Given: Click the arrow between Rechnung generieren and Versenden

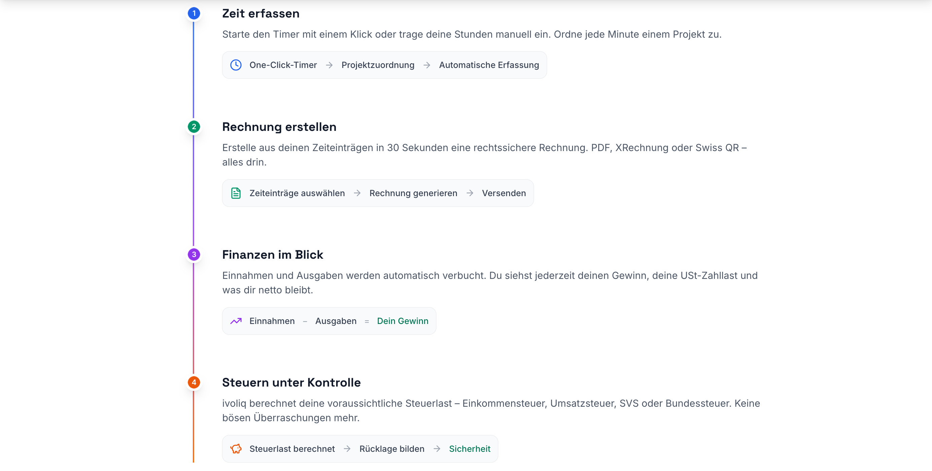Looking at the screenshot, I should click(470, 193).
